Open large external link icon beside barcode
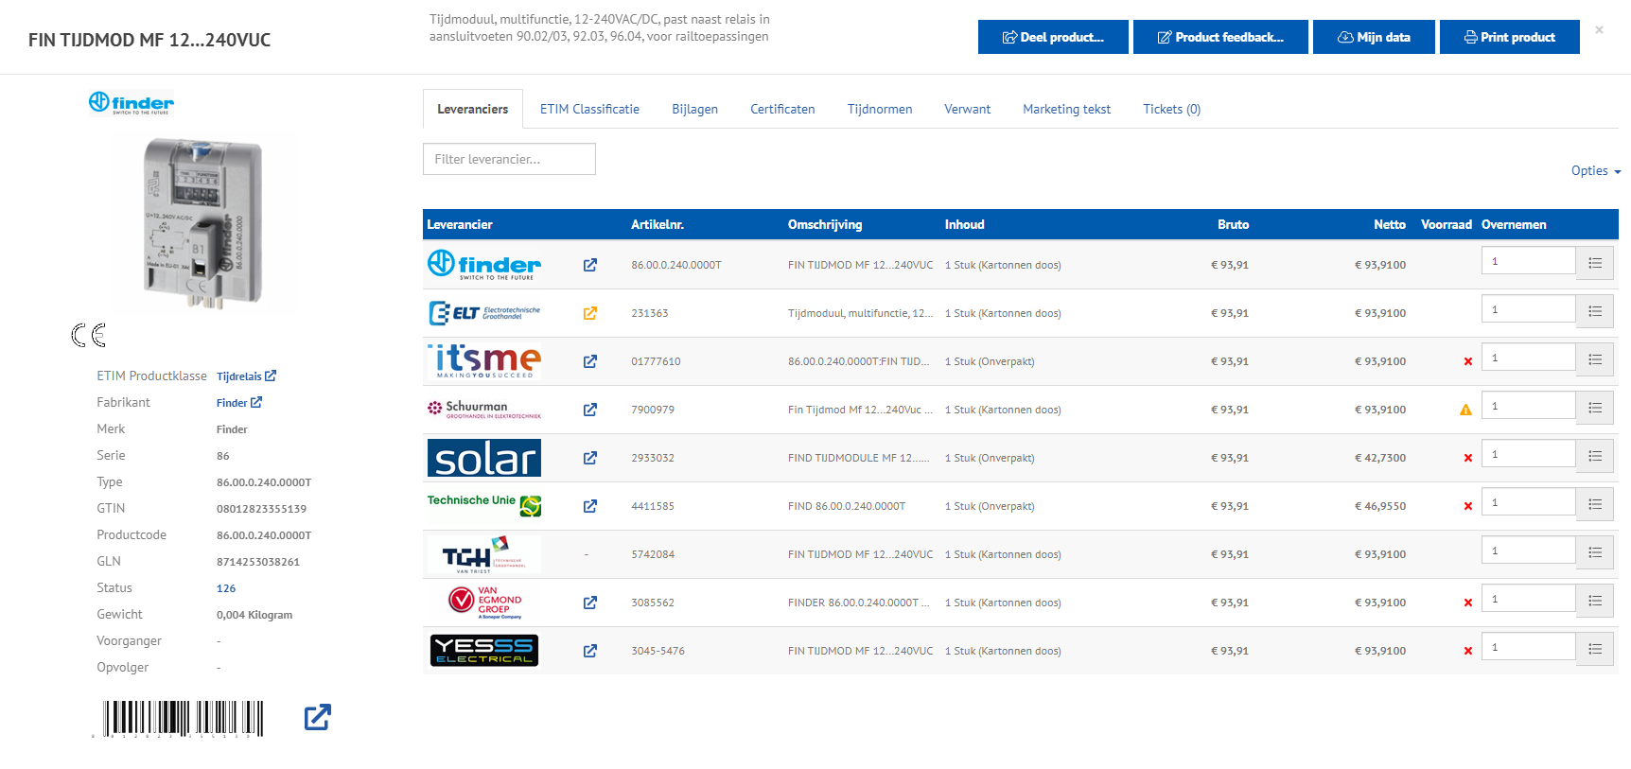Image resolution: width=1631 pixels, height=769 pixels. (317, 717)
